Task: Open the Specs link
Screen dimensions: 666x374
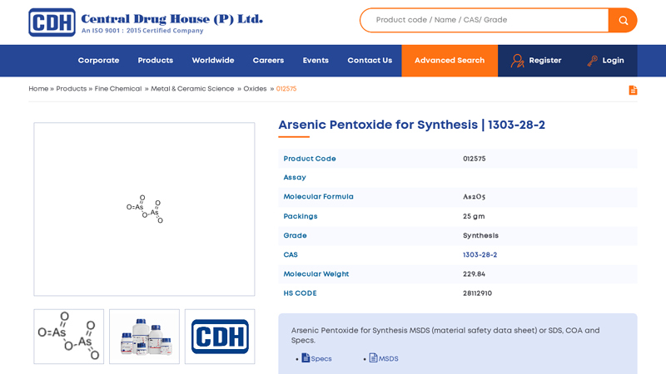Action: point(321,359)
